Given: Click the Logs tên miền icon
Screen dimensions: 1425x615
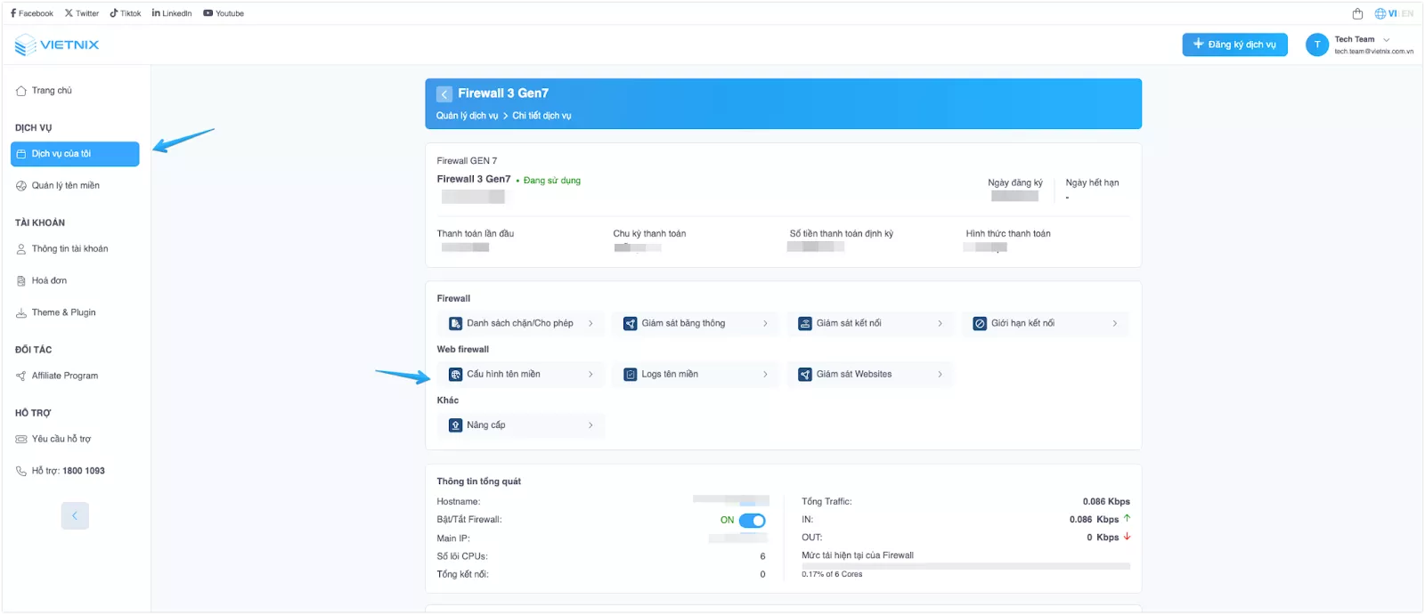Looking at the screenshot, I should click(x=630, y=375).
